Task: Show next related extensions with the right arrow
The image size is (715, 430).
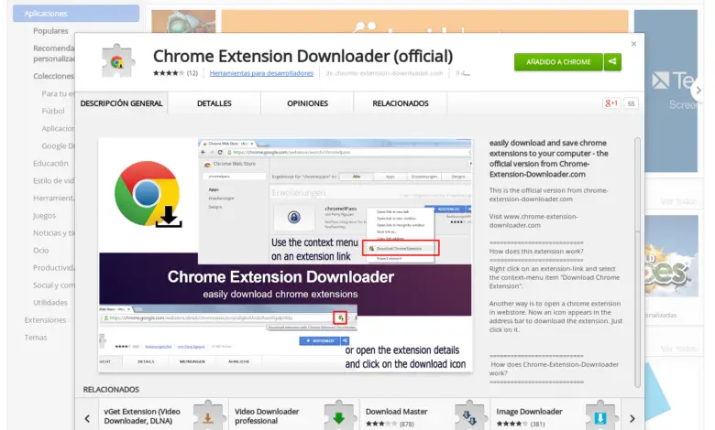Action: (632, 418)
